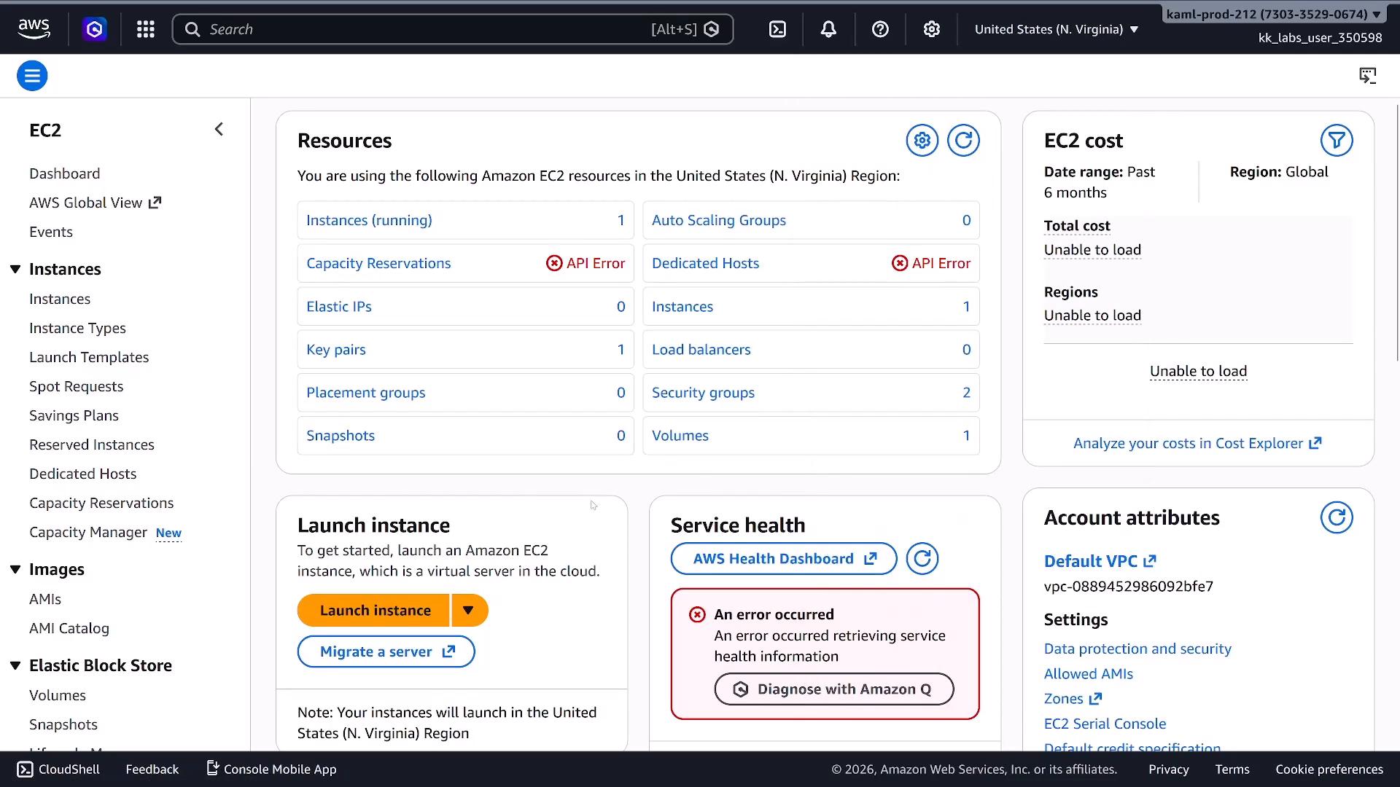Viewport: 1400px width, 787px height.
Task: Open the Resources settings gear
Action: [x=922, y=140]
